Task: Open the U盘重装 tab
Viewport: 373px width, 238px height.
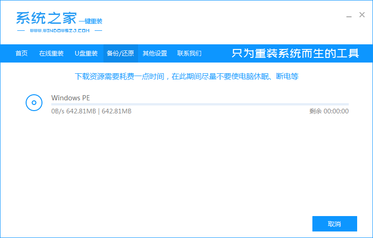Action: coord(86,53)
